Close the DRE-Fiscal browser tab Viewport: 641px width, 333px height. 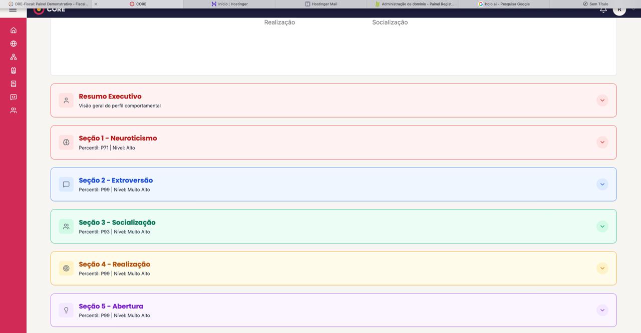tap(96, 4)
